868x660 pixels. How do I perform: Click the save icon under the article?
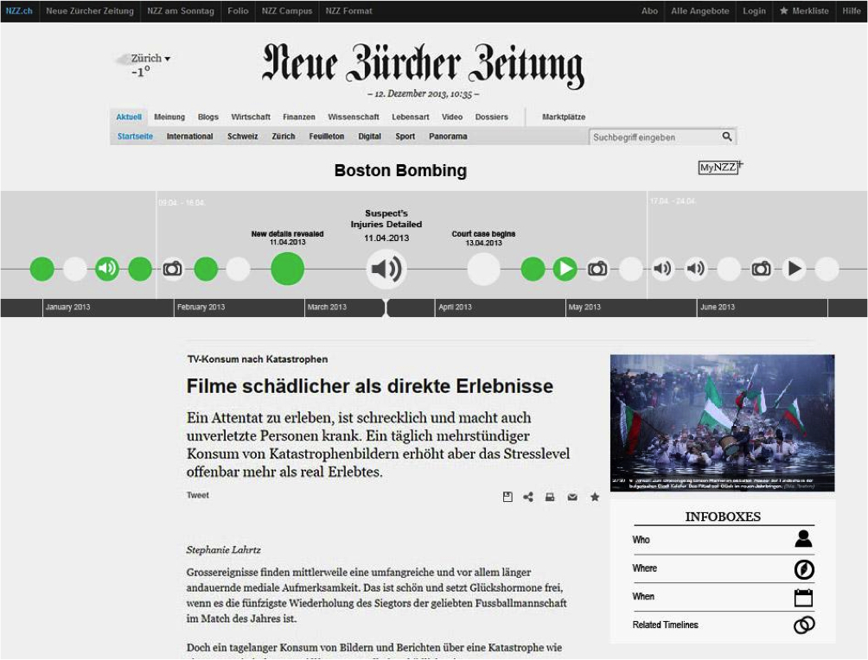(507, 497)
